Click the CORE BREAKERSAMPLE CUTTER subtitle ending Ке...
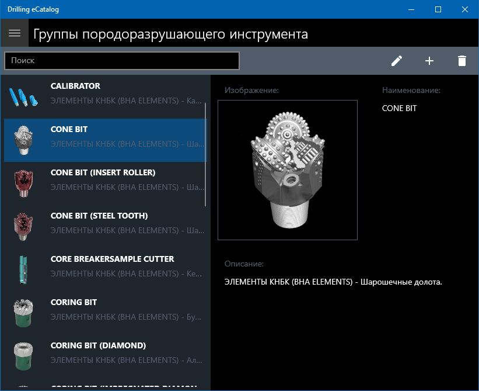The image size is (479, 391). click(x=126, y=274)
